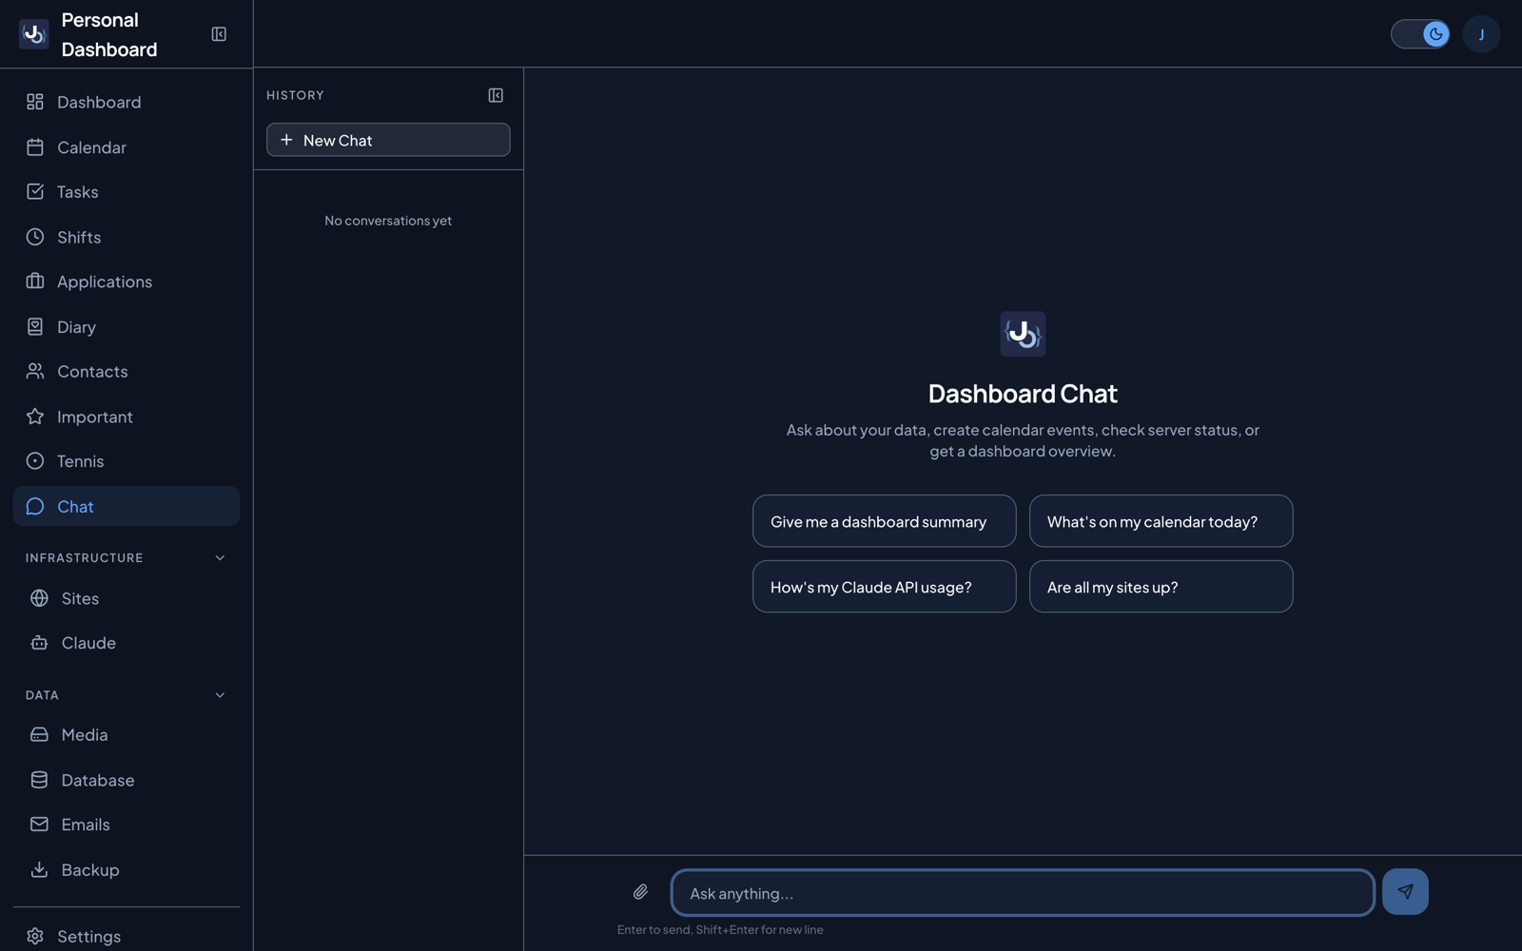Click the Contacts people icon

point(35,372)
